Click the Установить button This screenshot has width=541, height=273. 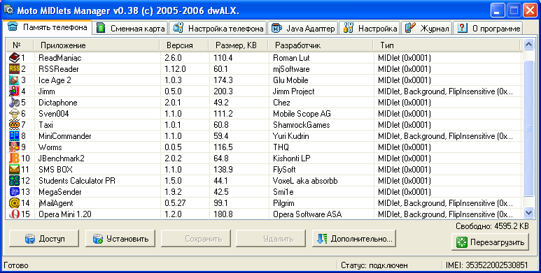click(120, 239)
